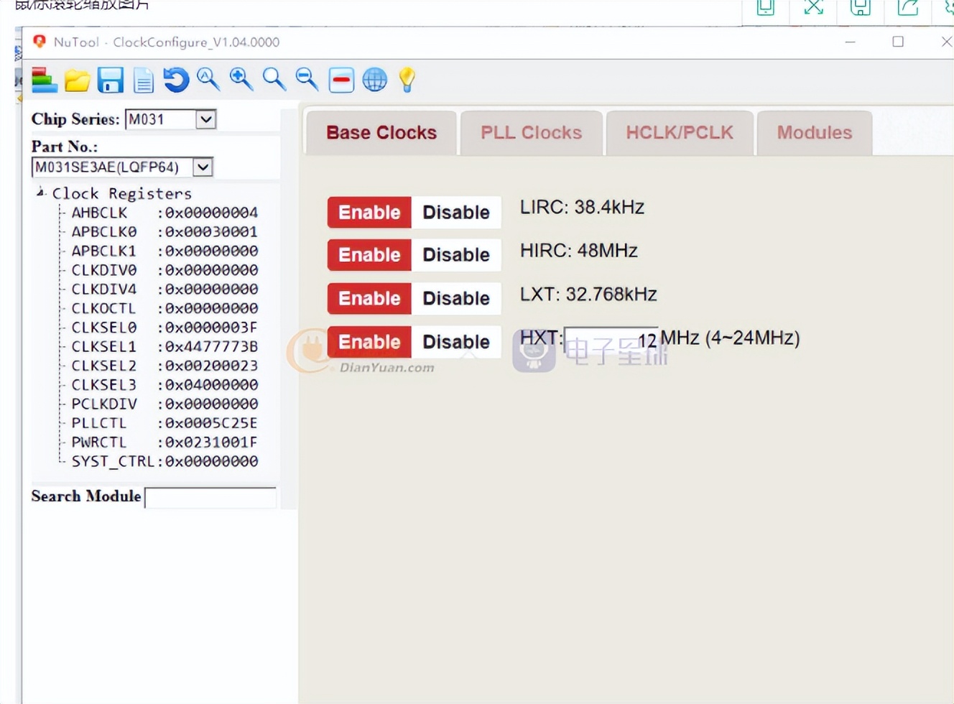Click the NuTool app icon in title bar
This screenshot has height=704, width=954.
[40, 42]
